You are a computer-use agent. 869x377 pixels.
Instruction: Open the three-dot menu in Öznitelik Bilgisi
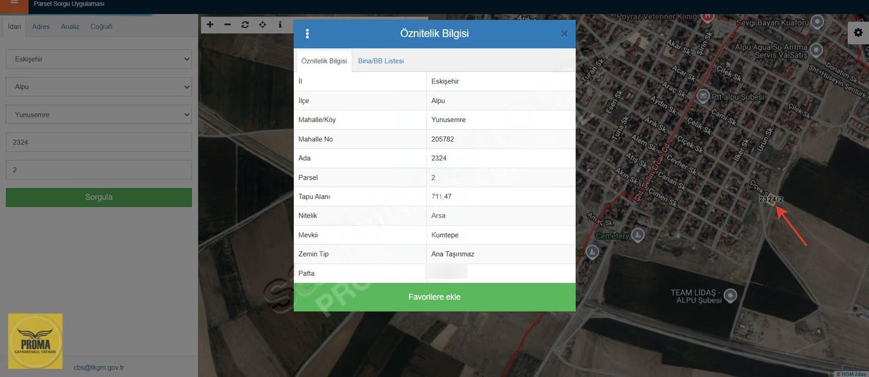(x=307, y=34)
